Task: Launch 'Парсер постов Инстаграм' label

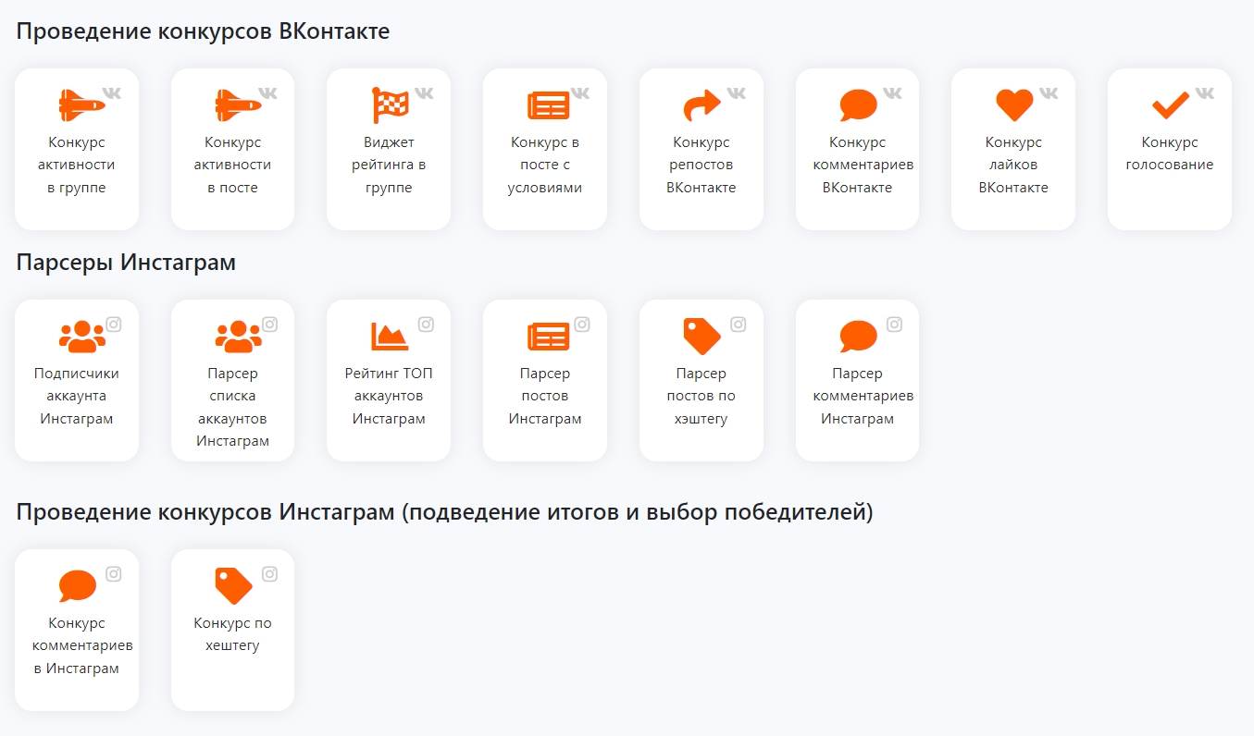Action: pyautogui.click(x=545, y=396)
